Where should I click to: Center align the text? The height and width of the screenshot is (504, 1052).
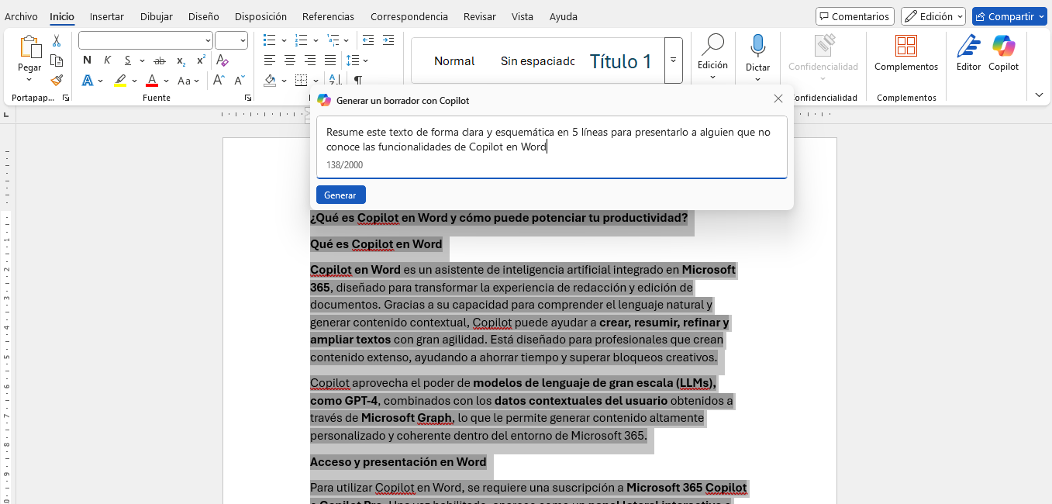tap(290, 60)
